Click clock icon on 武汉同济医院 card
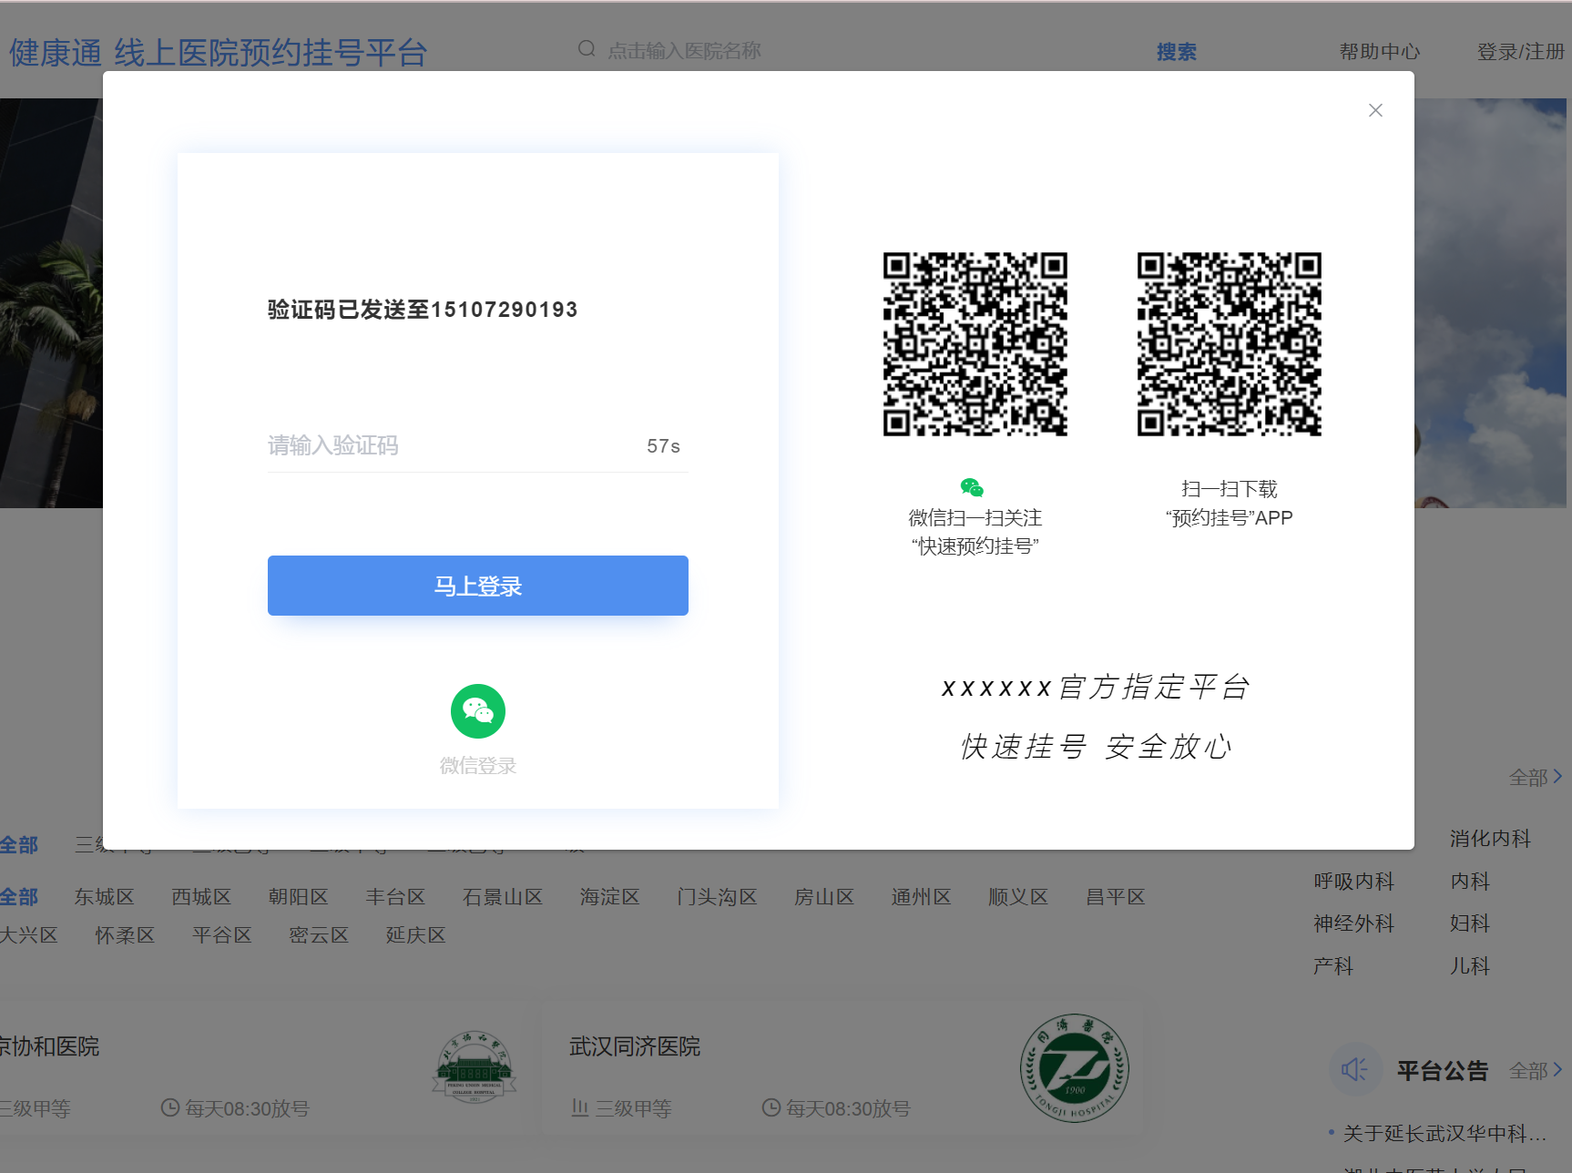Image resolution: width=1572 pixels, height=1173 pixels. (x=771, y=1107)
